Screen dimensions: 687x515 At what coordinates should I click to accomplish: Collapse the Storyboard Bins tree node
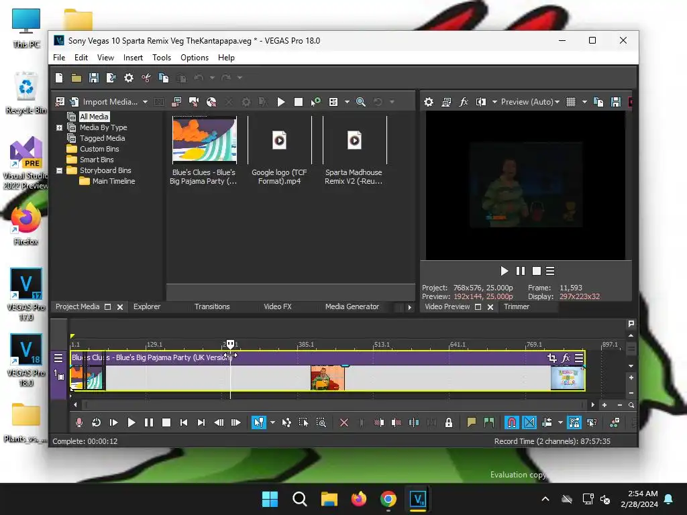point(59,171)
